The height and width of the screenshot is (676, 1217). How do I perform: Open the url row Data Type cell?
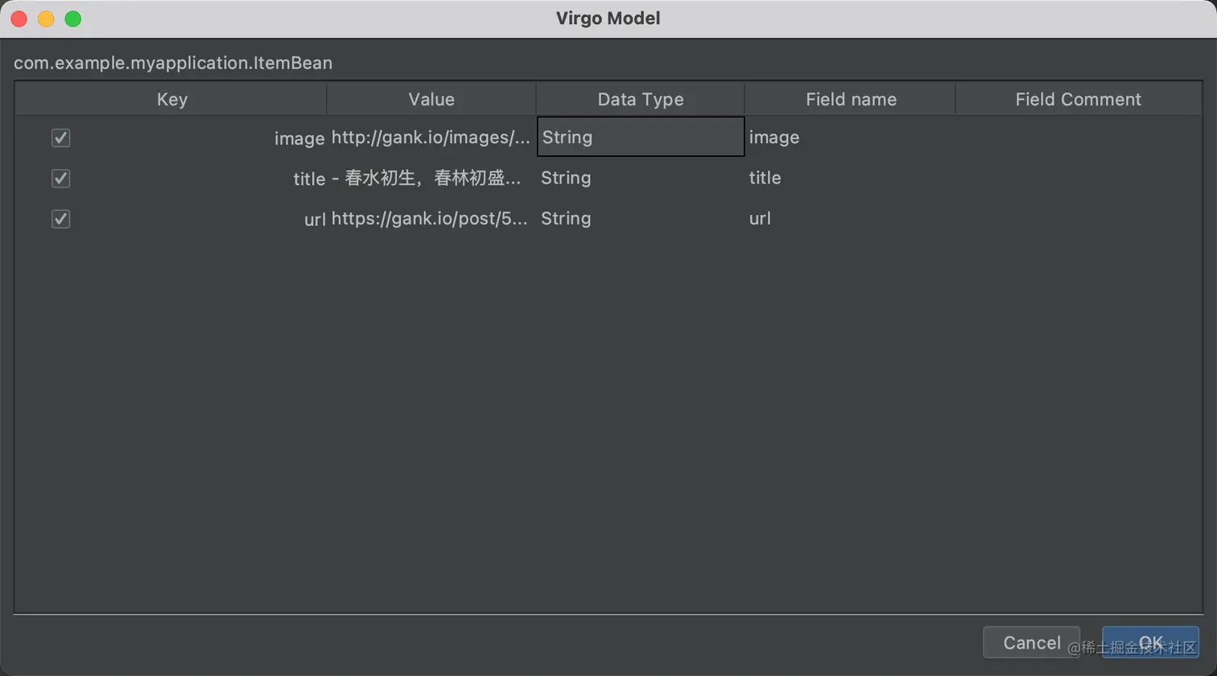point(641,218)
